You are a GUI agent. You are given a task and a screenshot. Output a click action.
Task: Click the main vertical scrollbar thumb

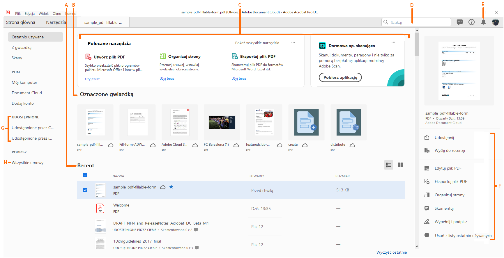[417, 45]
